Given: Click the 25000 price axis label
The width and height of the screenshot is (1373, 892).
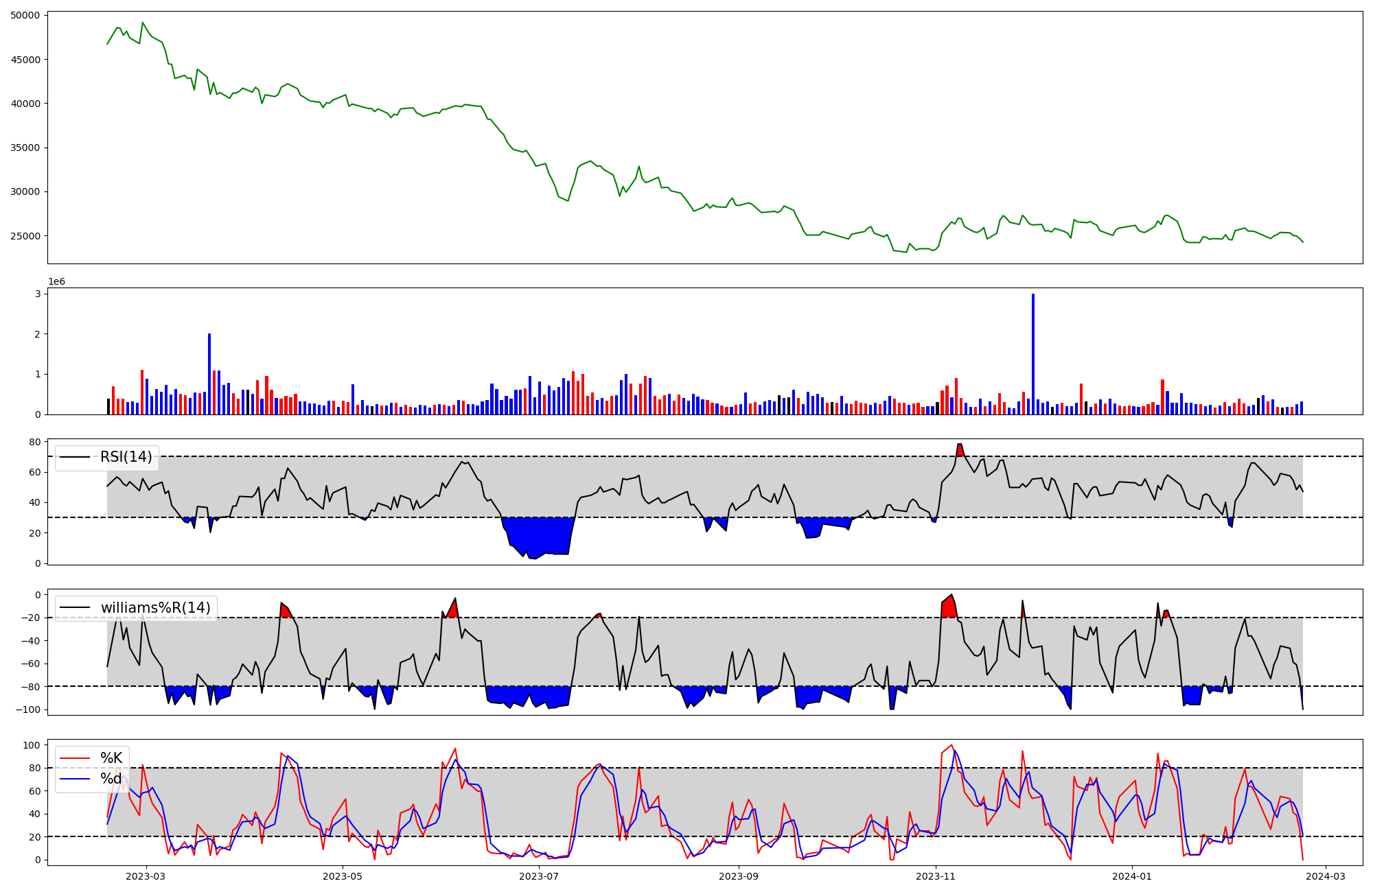Looking at the screenshot, I should [x=25, y=236].
